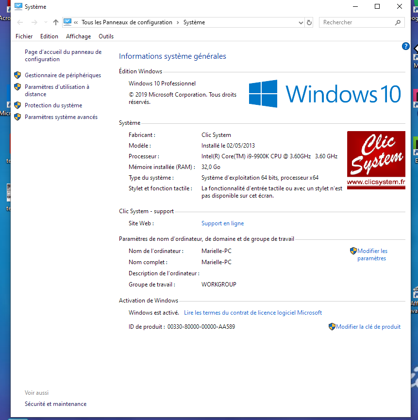Click shield icon beside Paramètres d'utilisation à distance

tap(17, 87)
